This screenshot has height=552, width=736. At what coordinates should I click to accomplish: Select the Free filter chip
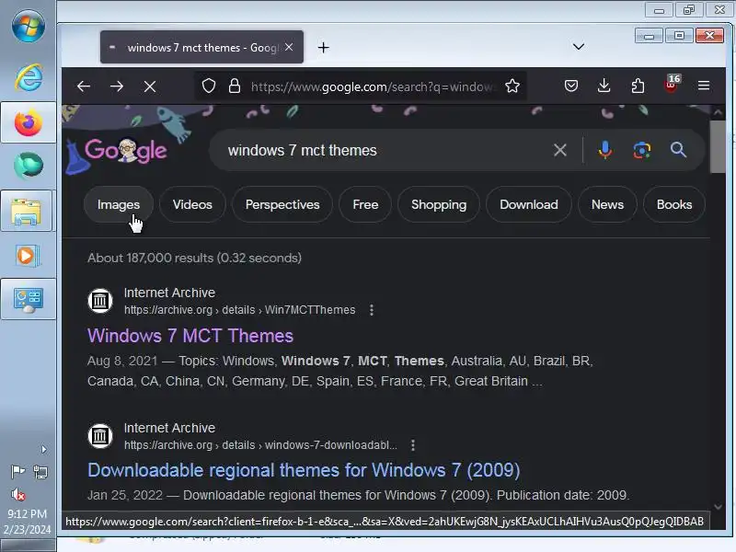click(x=365, y=204)
